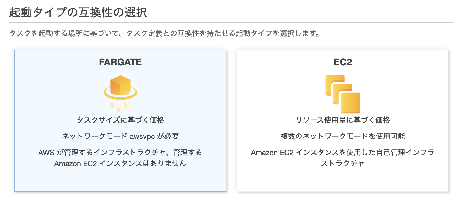
Task: Choose the FARGATE card via empty bottom area
Action: 120,180
